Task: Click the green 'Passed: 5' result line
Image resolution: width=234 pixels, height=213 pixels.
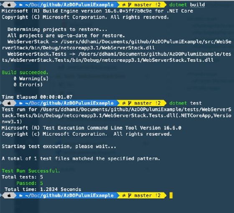Action: point(30,183)
